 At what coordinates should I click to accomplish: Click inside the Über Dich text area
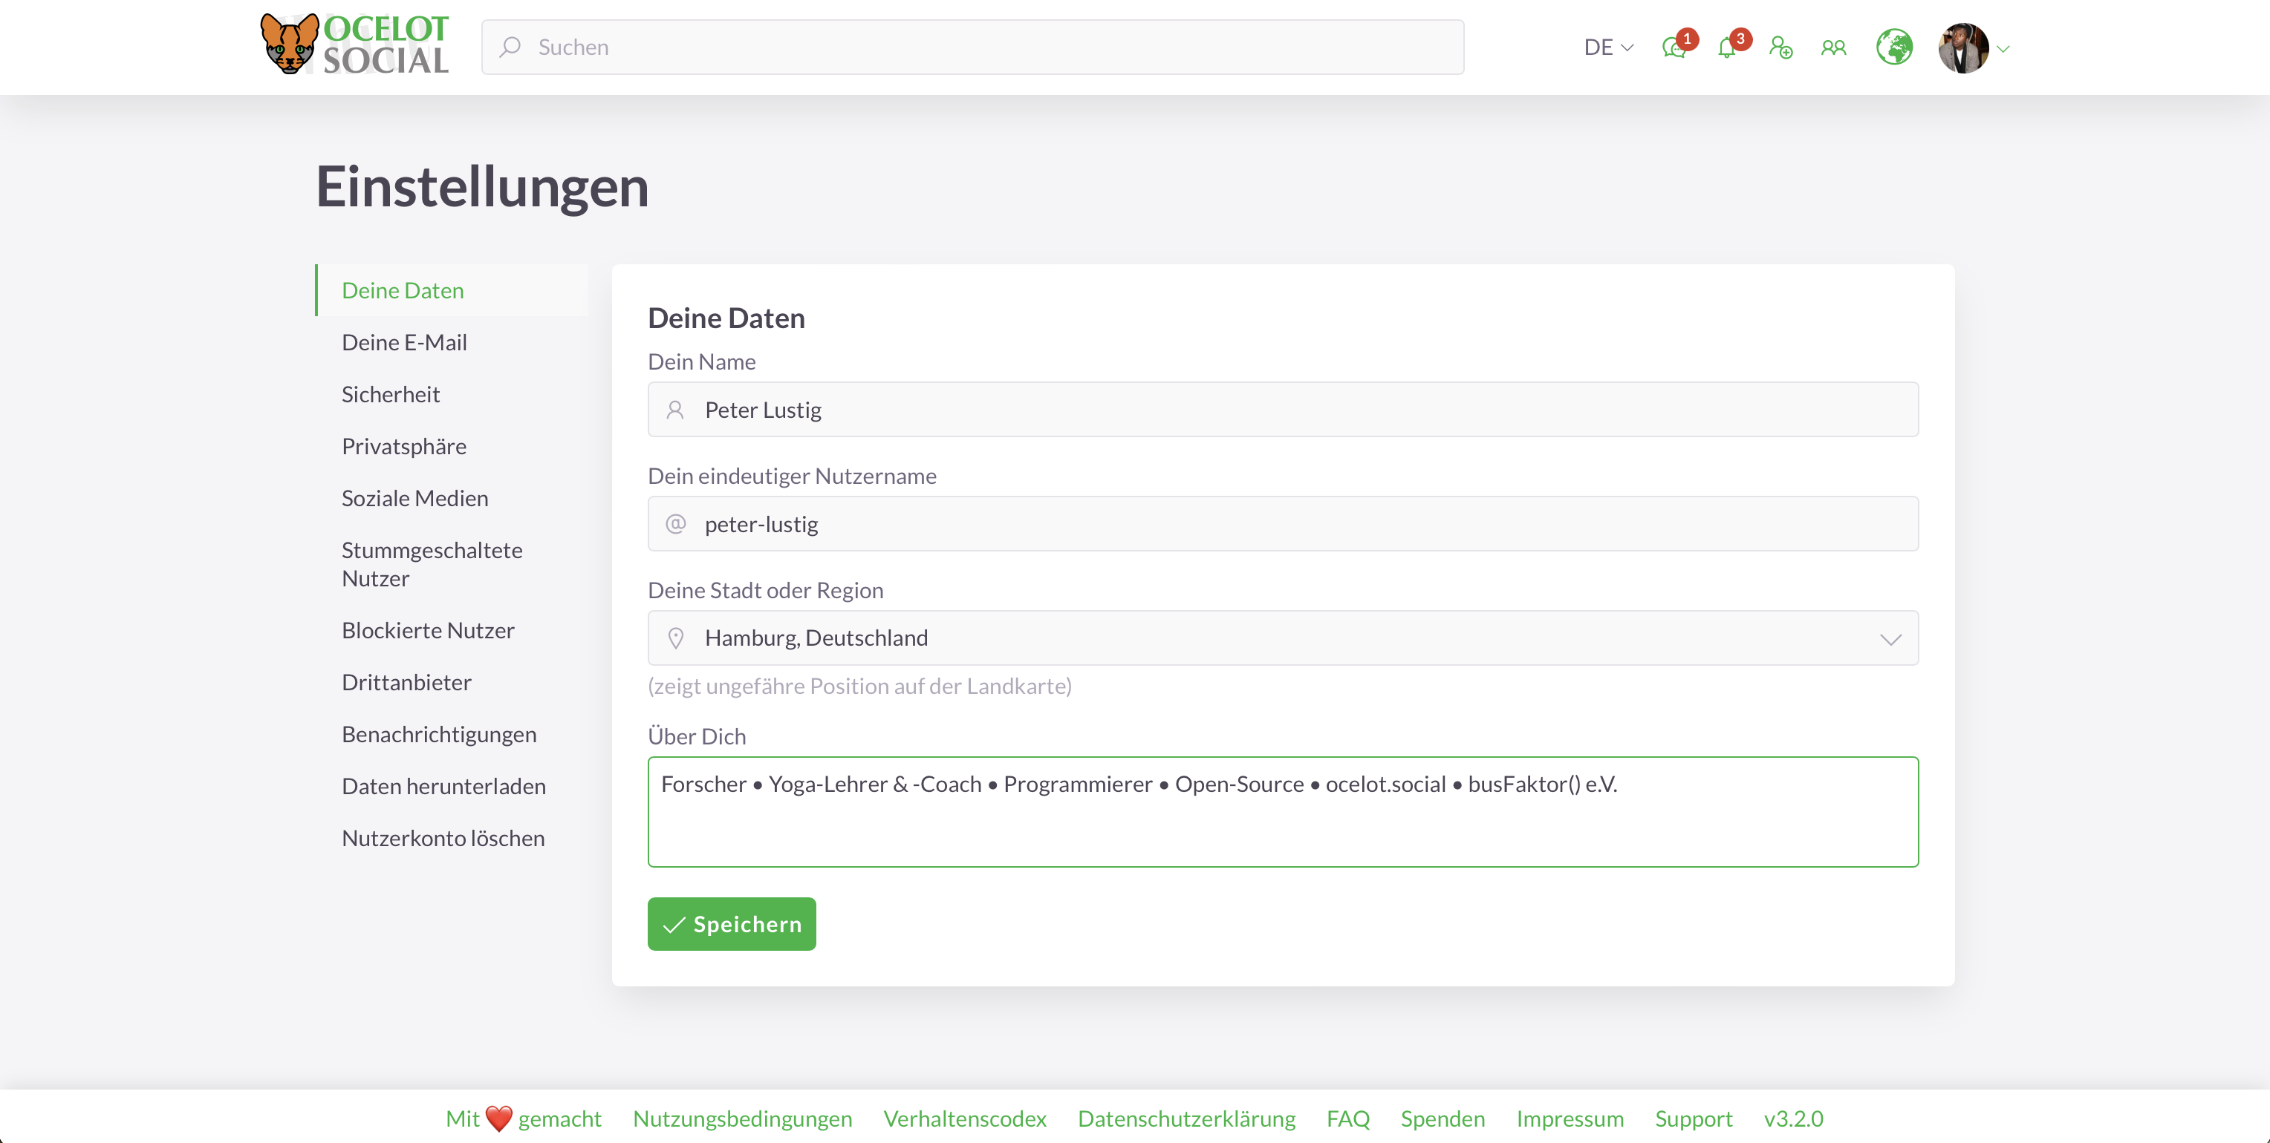pyautogui.click(x=1282, y=810)
